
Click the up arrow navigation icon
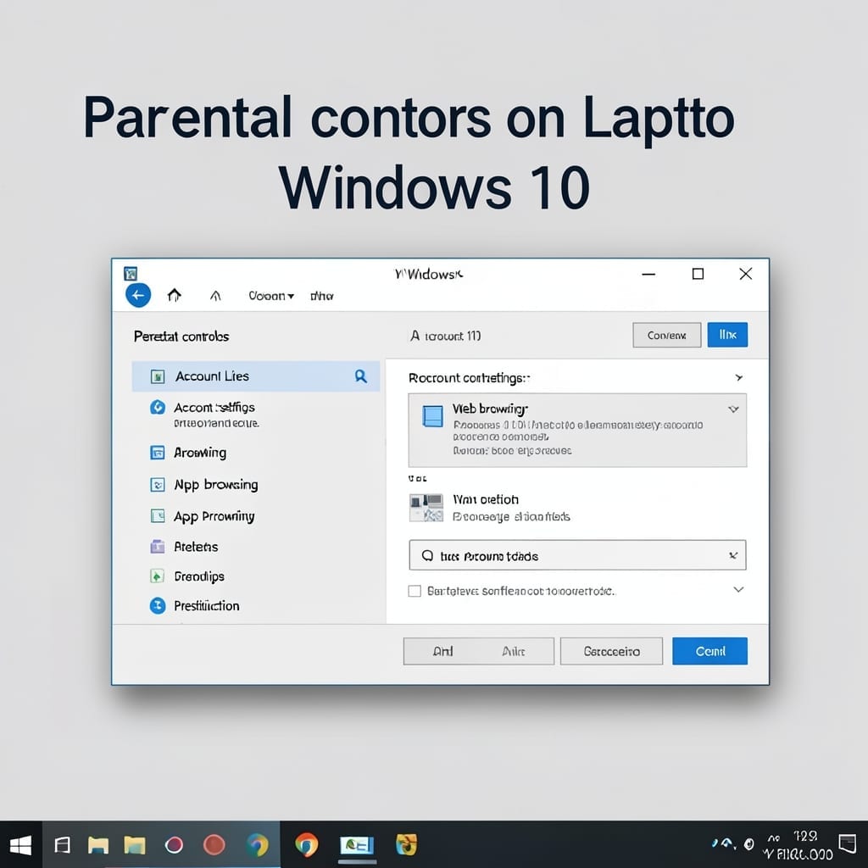(215, 296)
